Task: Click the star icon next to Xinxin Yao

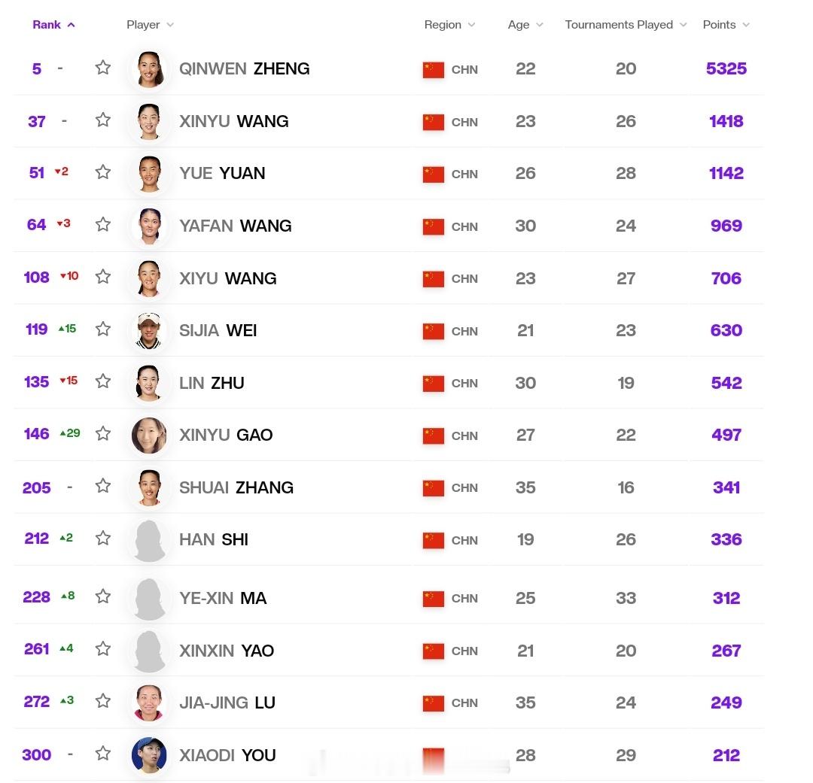Action: click(x=102, y=648)
